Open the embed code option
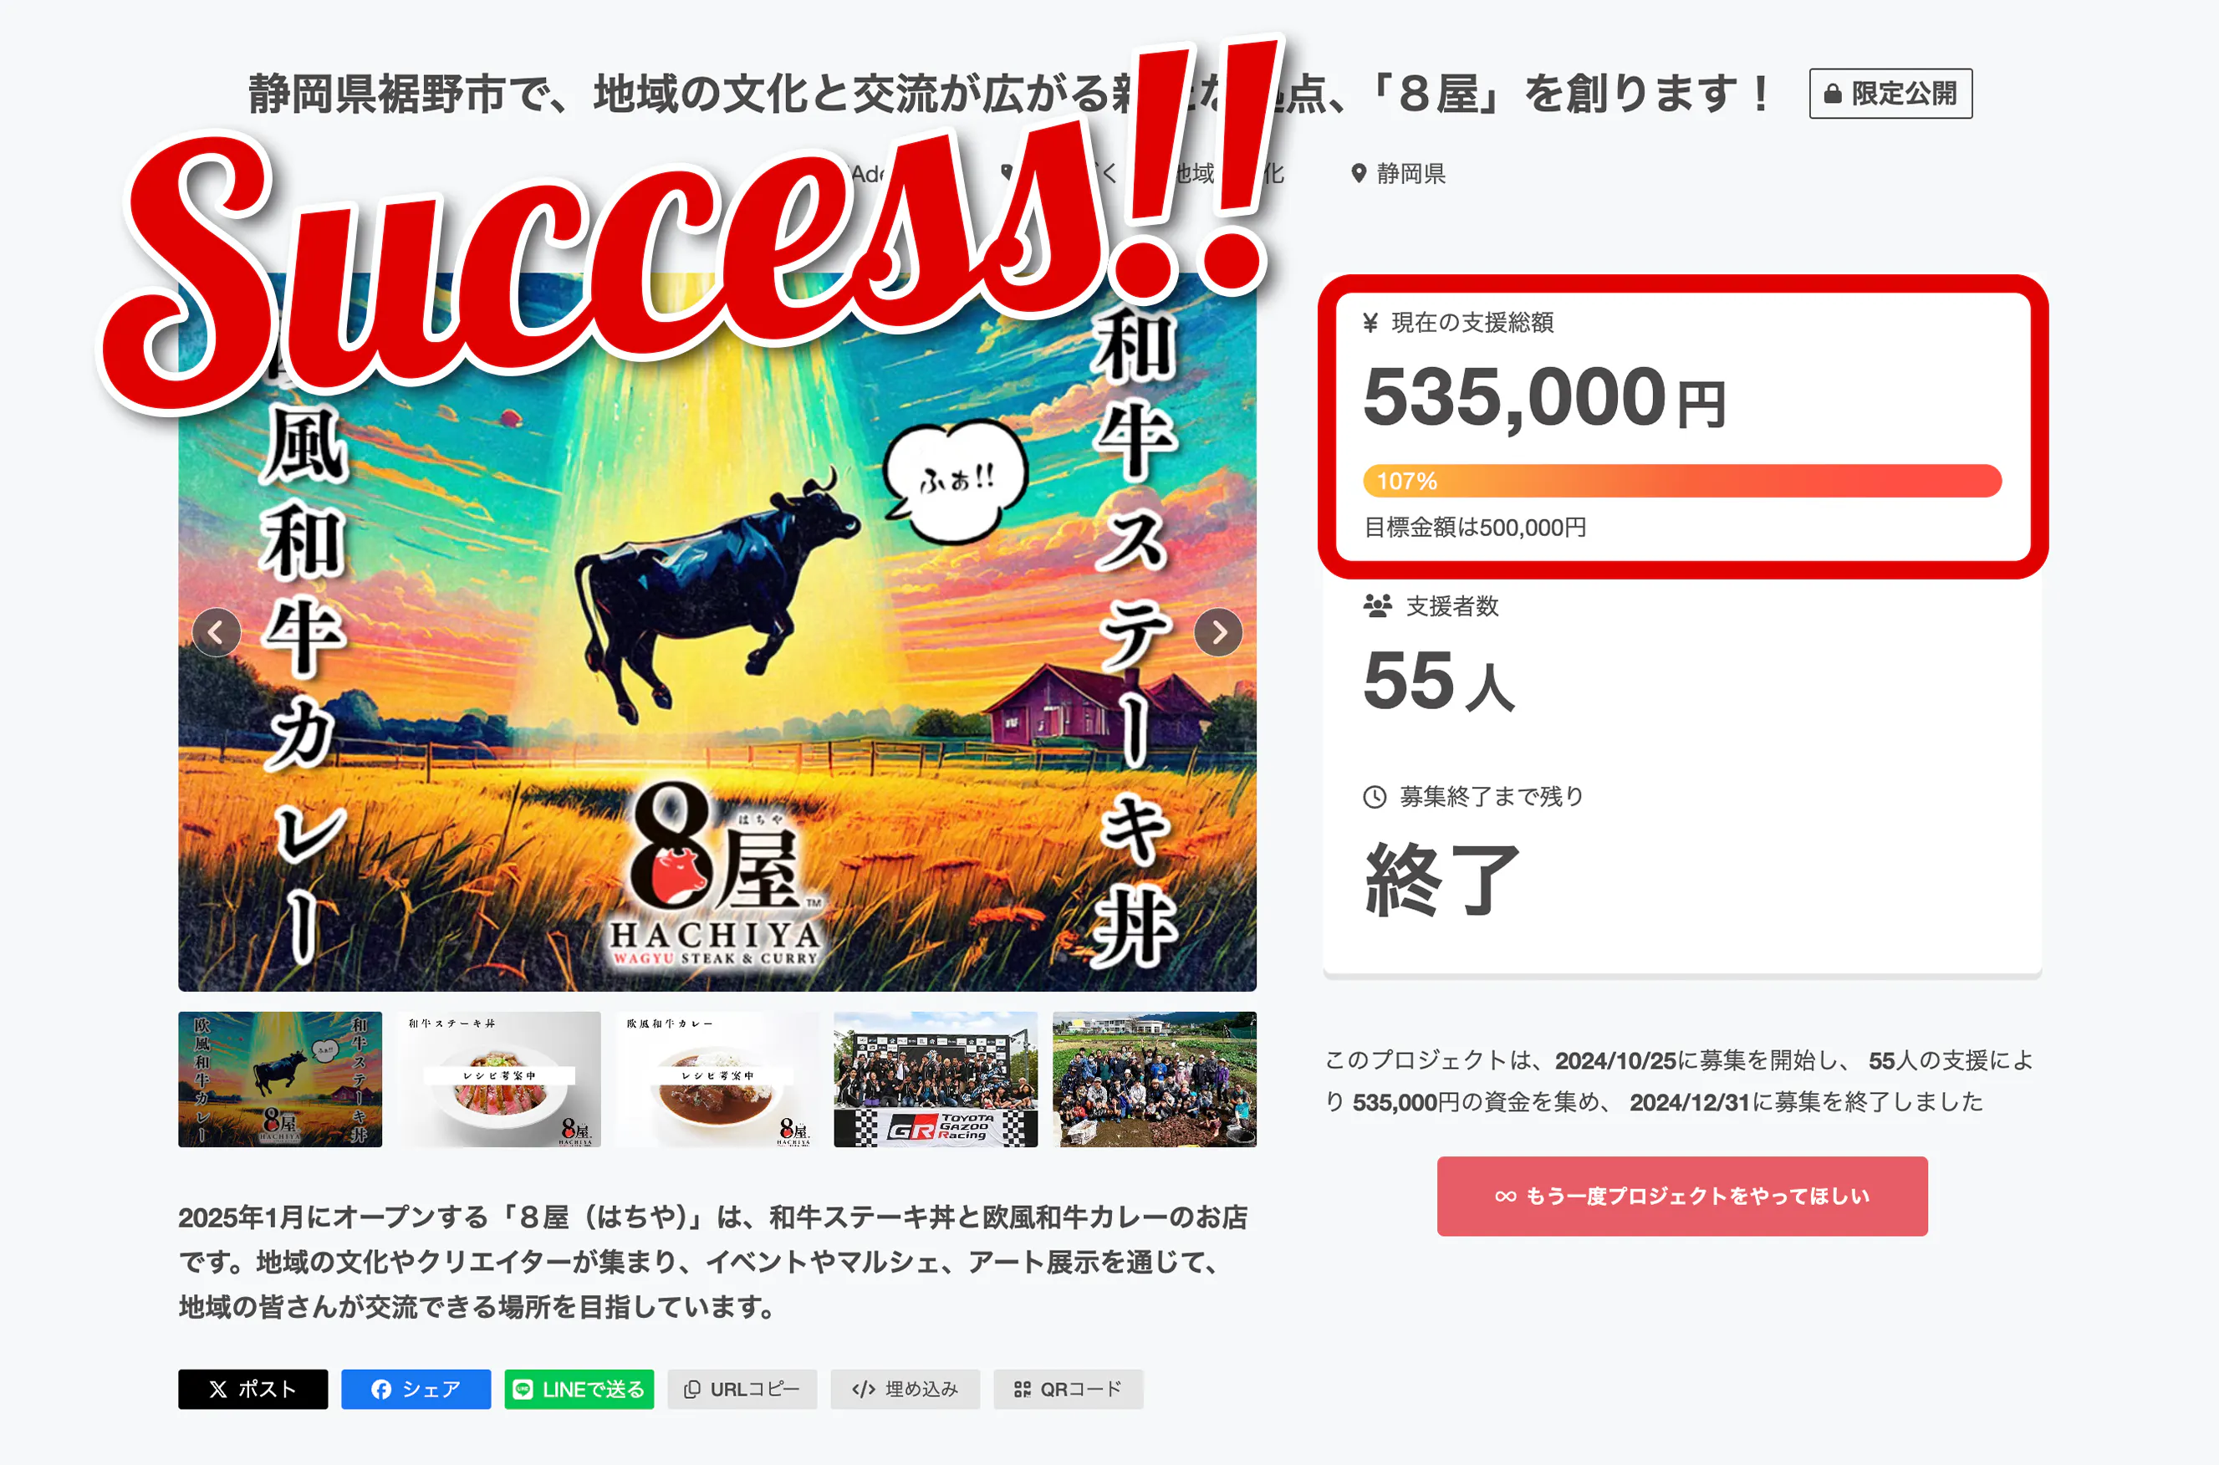2219x1465 pixels. 905,1389
